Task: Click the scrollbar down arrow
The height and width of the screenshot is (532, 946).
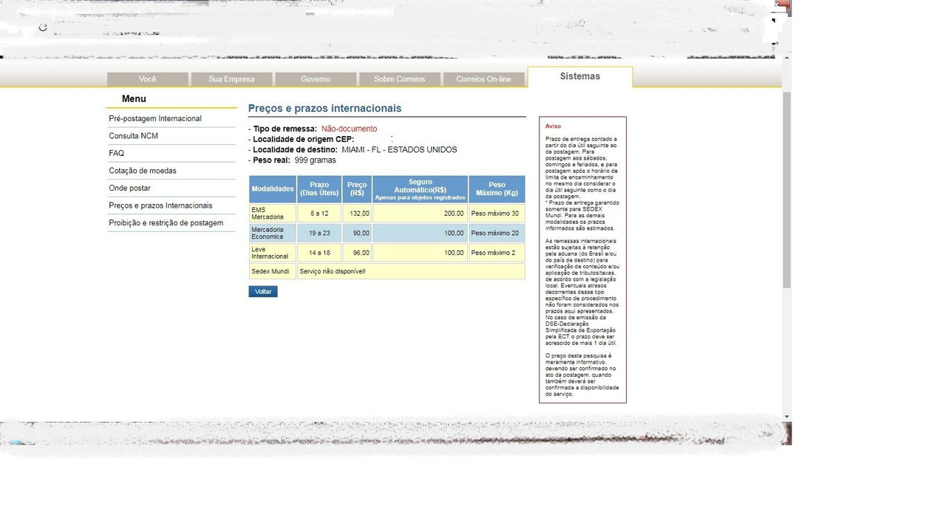Action: coord(786,417)
